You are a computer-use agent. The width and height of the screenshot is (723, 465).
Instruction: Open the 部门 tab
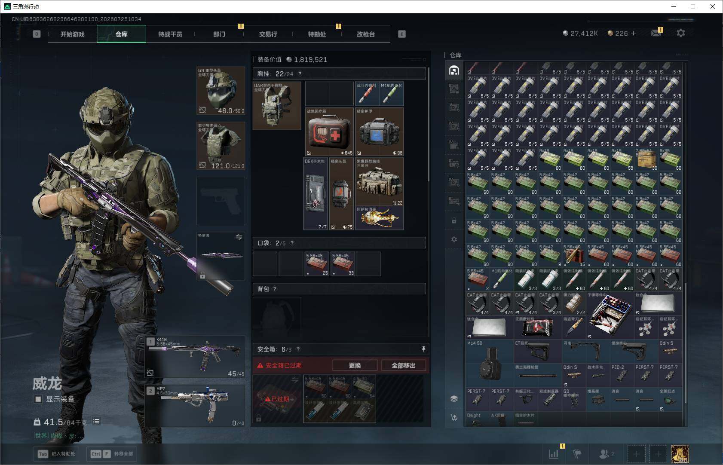pos(219,34)
